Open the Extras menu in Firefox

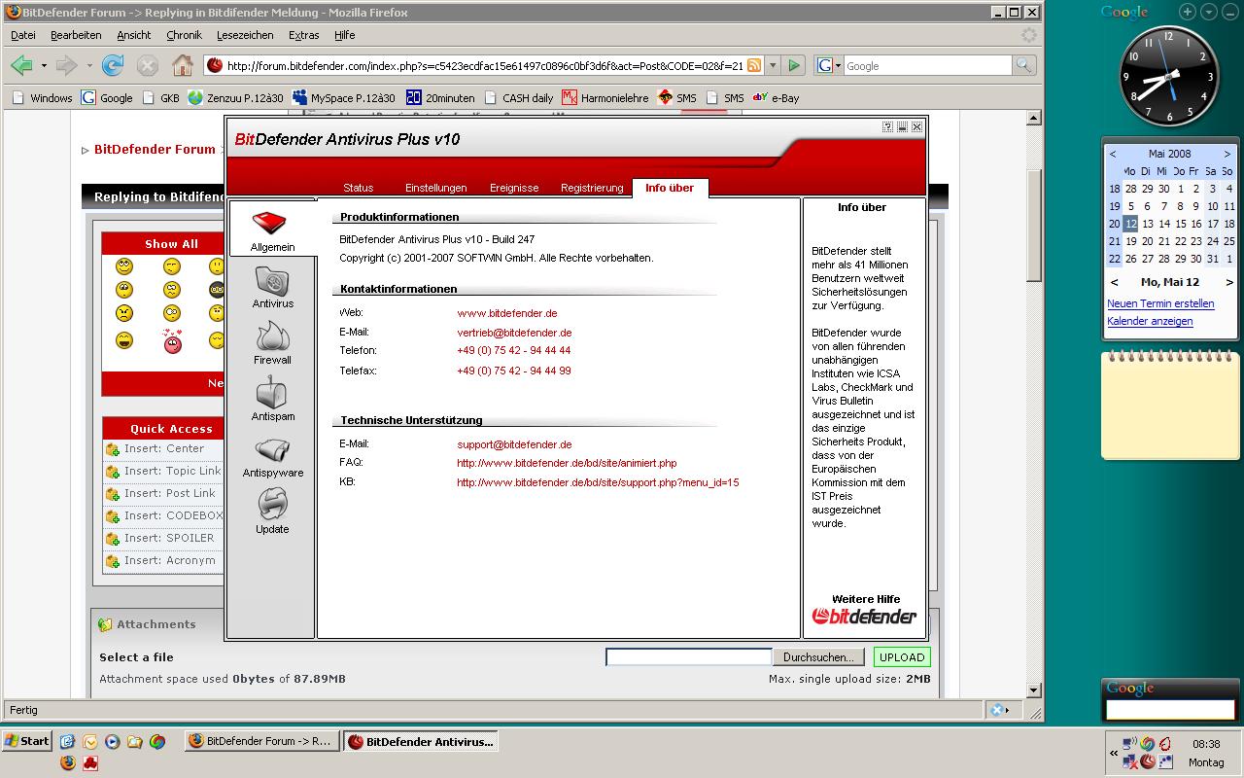(x=304, y=35)
